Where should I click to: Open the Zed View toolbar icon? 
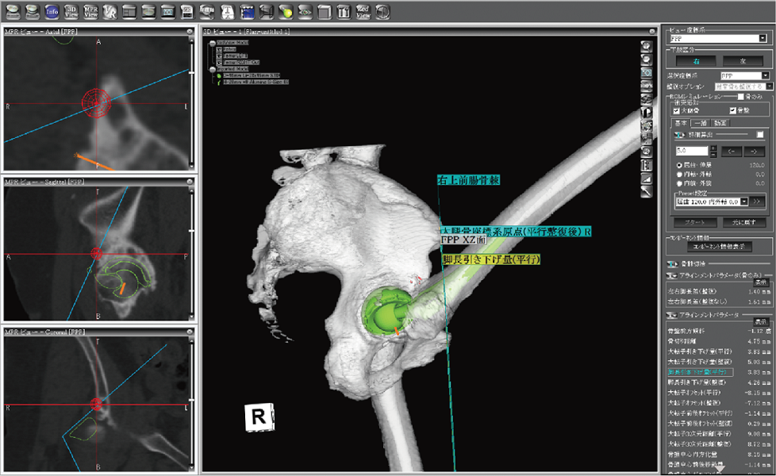point(363,11)
